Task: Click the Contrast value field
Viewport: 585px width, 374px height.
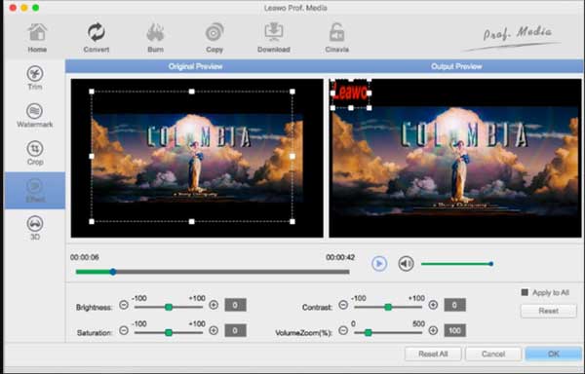Action: (454, 305)
